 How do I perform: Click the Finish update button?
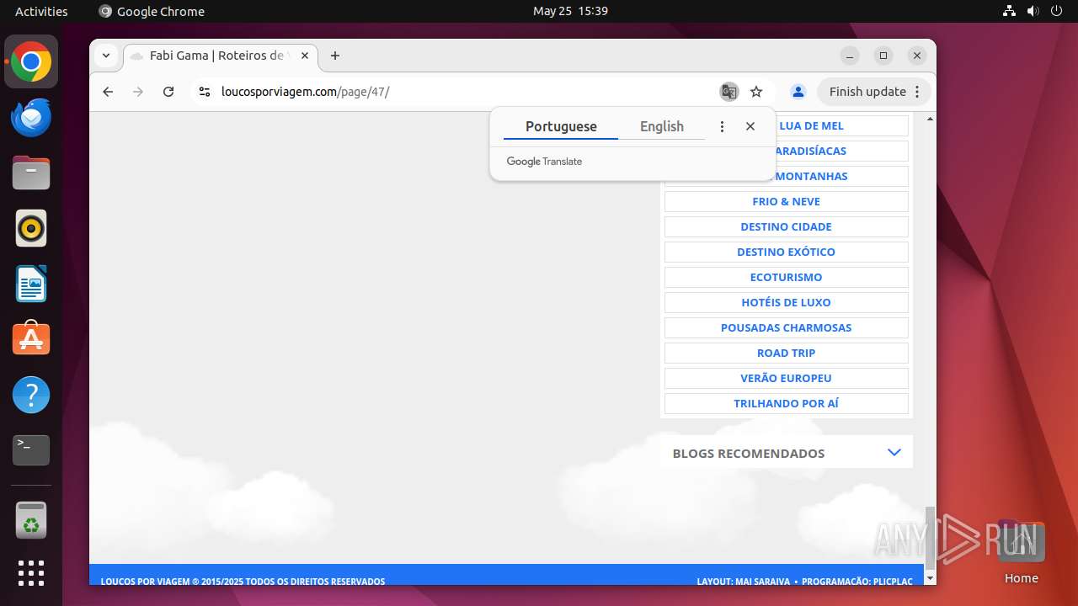click(867, 92)
